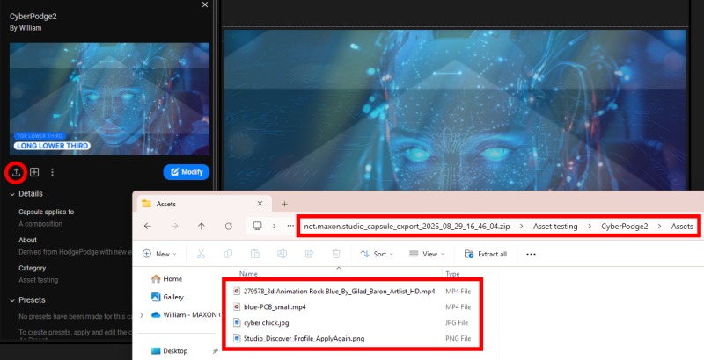This screenshot has width=704, height=360.
Task: Add a new tab in File Explorer
Action: coord(284,204)
